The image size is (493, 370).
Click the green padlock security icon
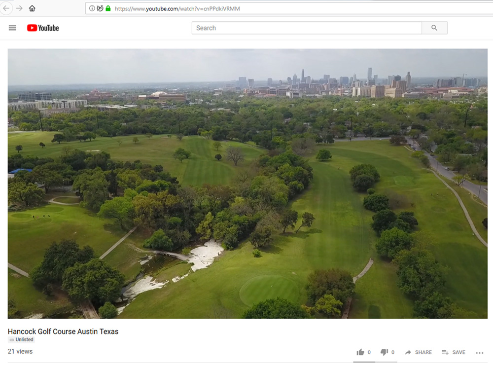[108, 8]
